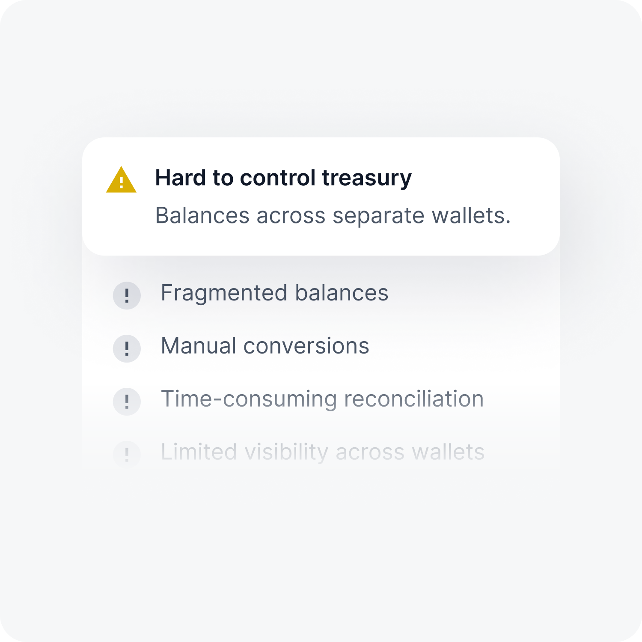Click the exclamation icon beside Manual conversions
642x642 pixels.
coord(127,348)
